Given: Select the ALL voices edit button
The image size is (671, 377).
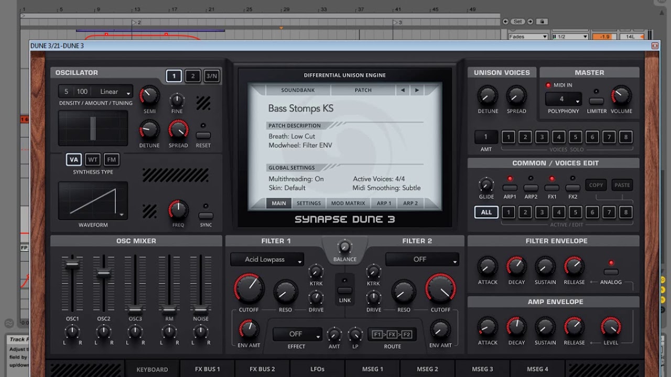Looking at the screenshot, I should [486, 212].
